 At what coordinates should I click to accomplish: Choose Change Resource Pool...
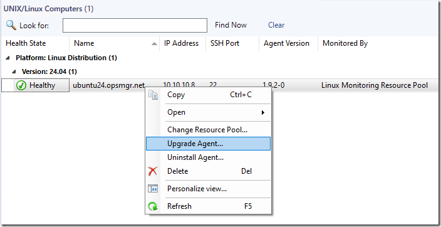(208, 130)
